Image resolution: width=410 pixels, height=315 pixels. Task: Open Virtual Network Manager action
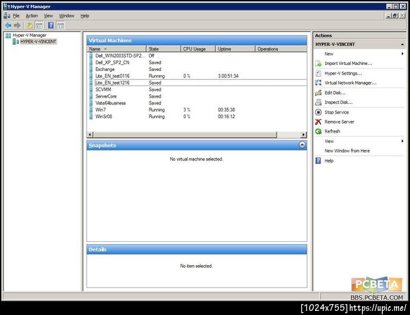(x=351, y=83)
